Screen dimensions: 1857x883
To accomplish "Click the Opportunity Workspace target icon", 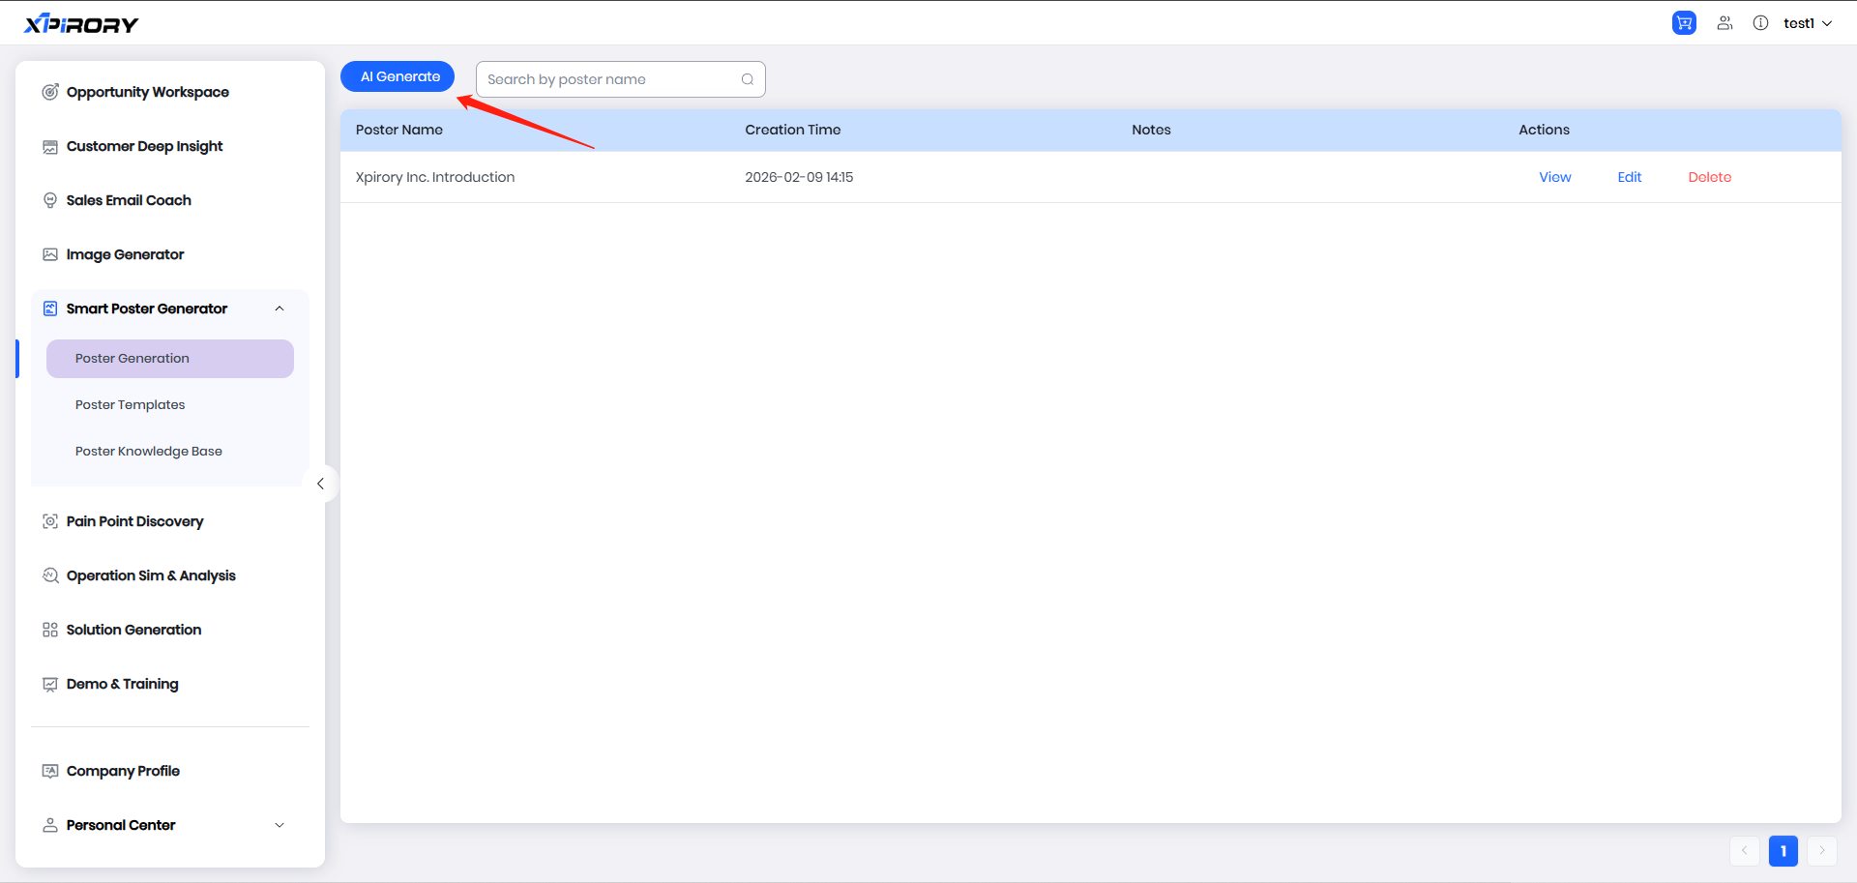I will [50, 92].
